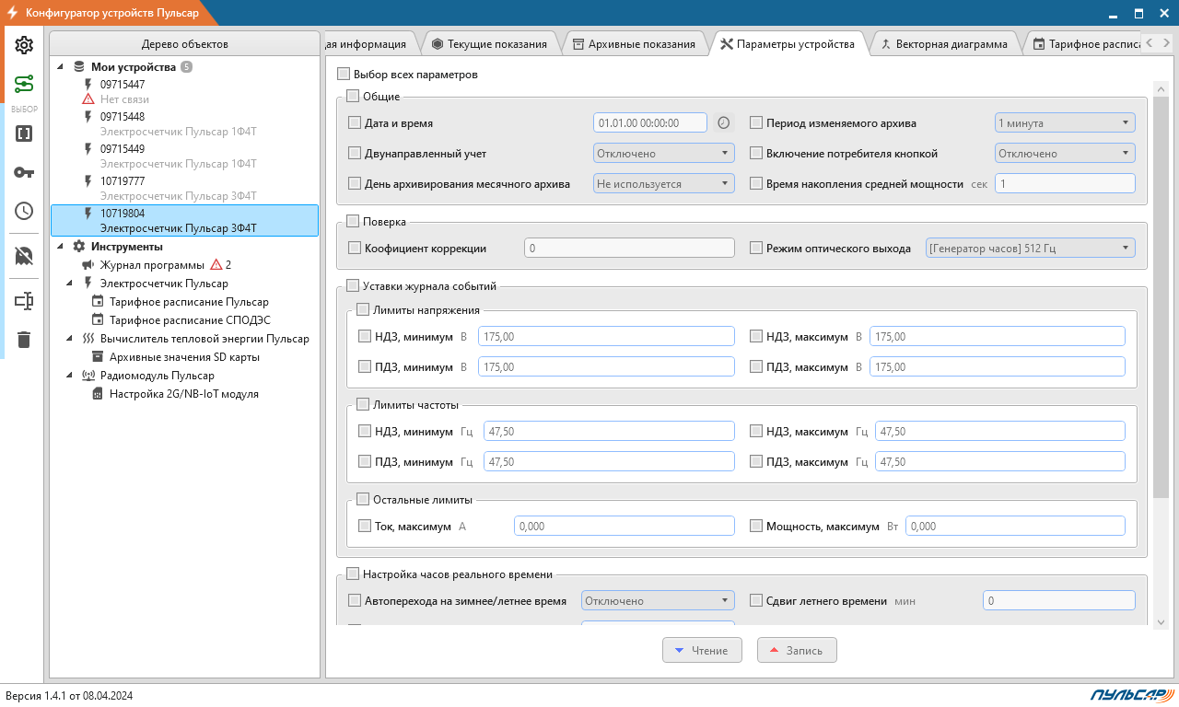The image size is (1179, 707).
Task: Click the lightning icon of device 09715448
Action: pyautogui.click(x=88, y=117)
